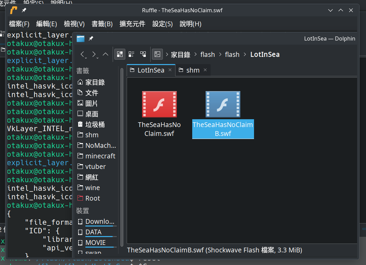Switch to icons view mode

pos(120,54)
